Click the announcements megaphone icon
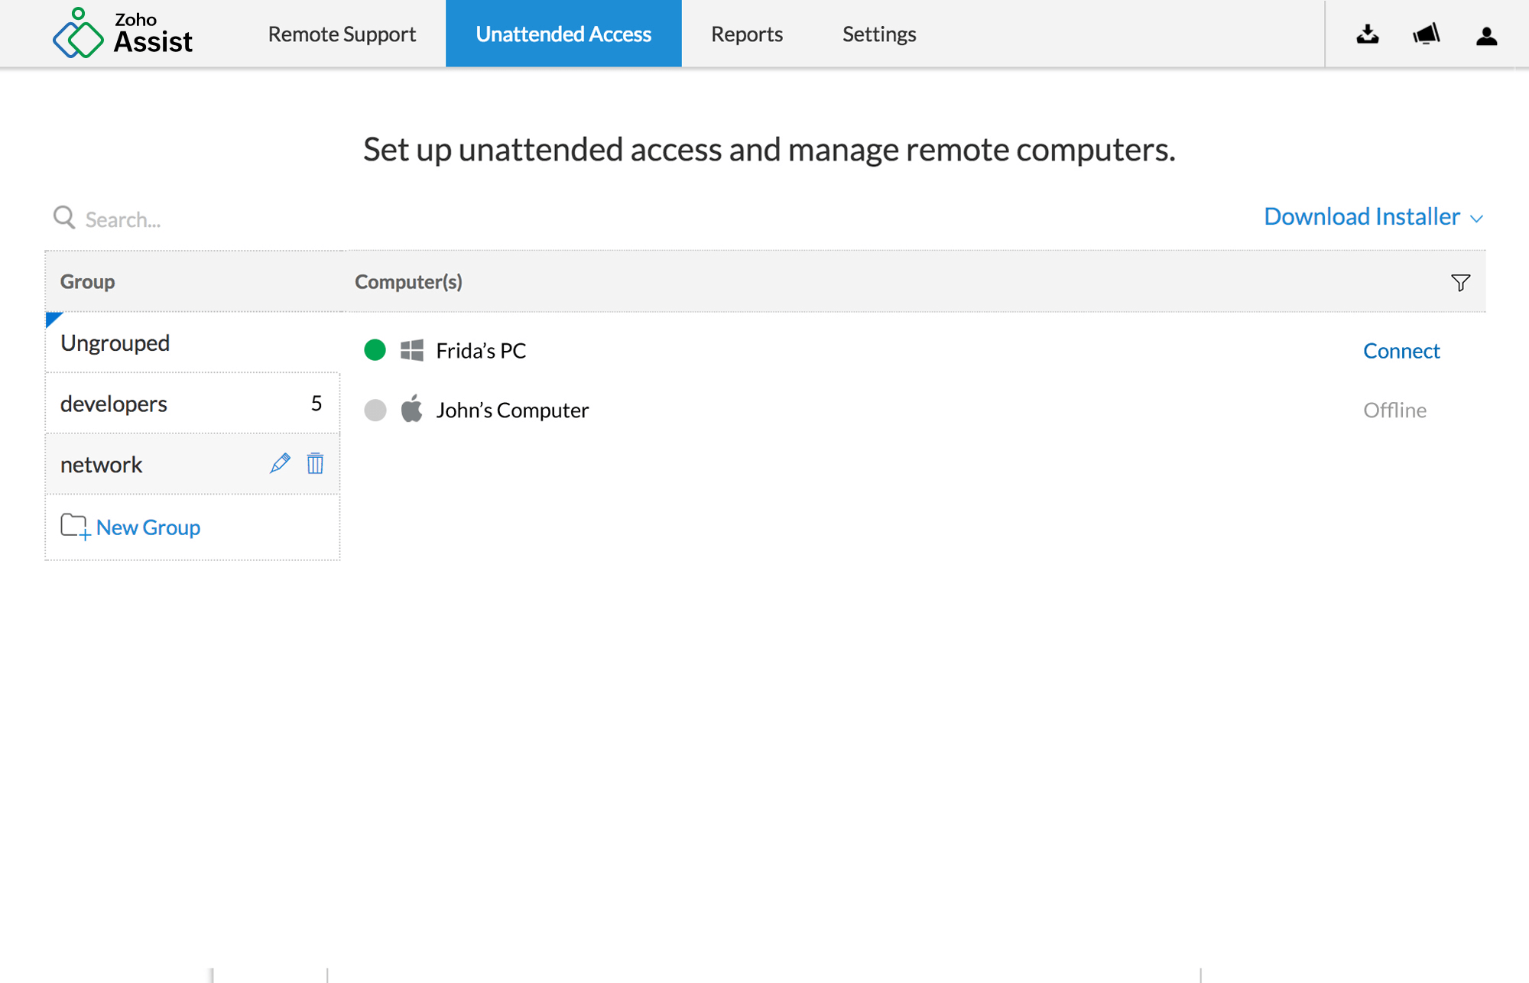Image resolution: width=1529 pixels, height=983 pixels. click(x=1427, y=34)
